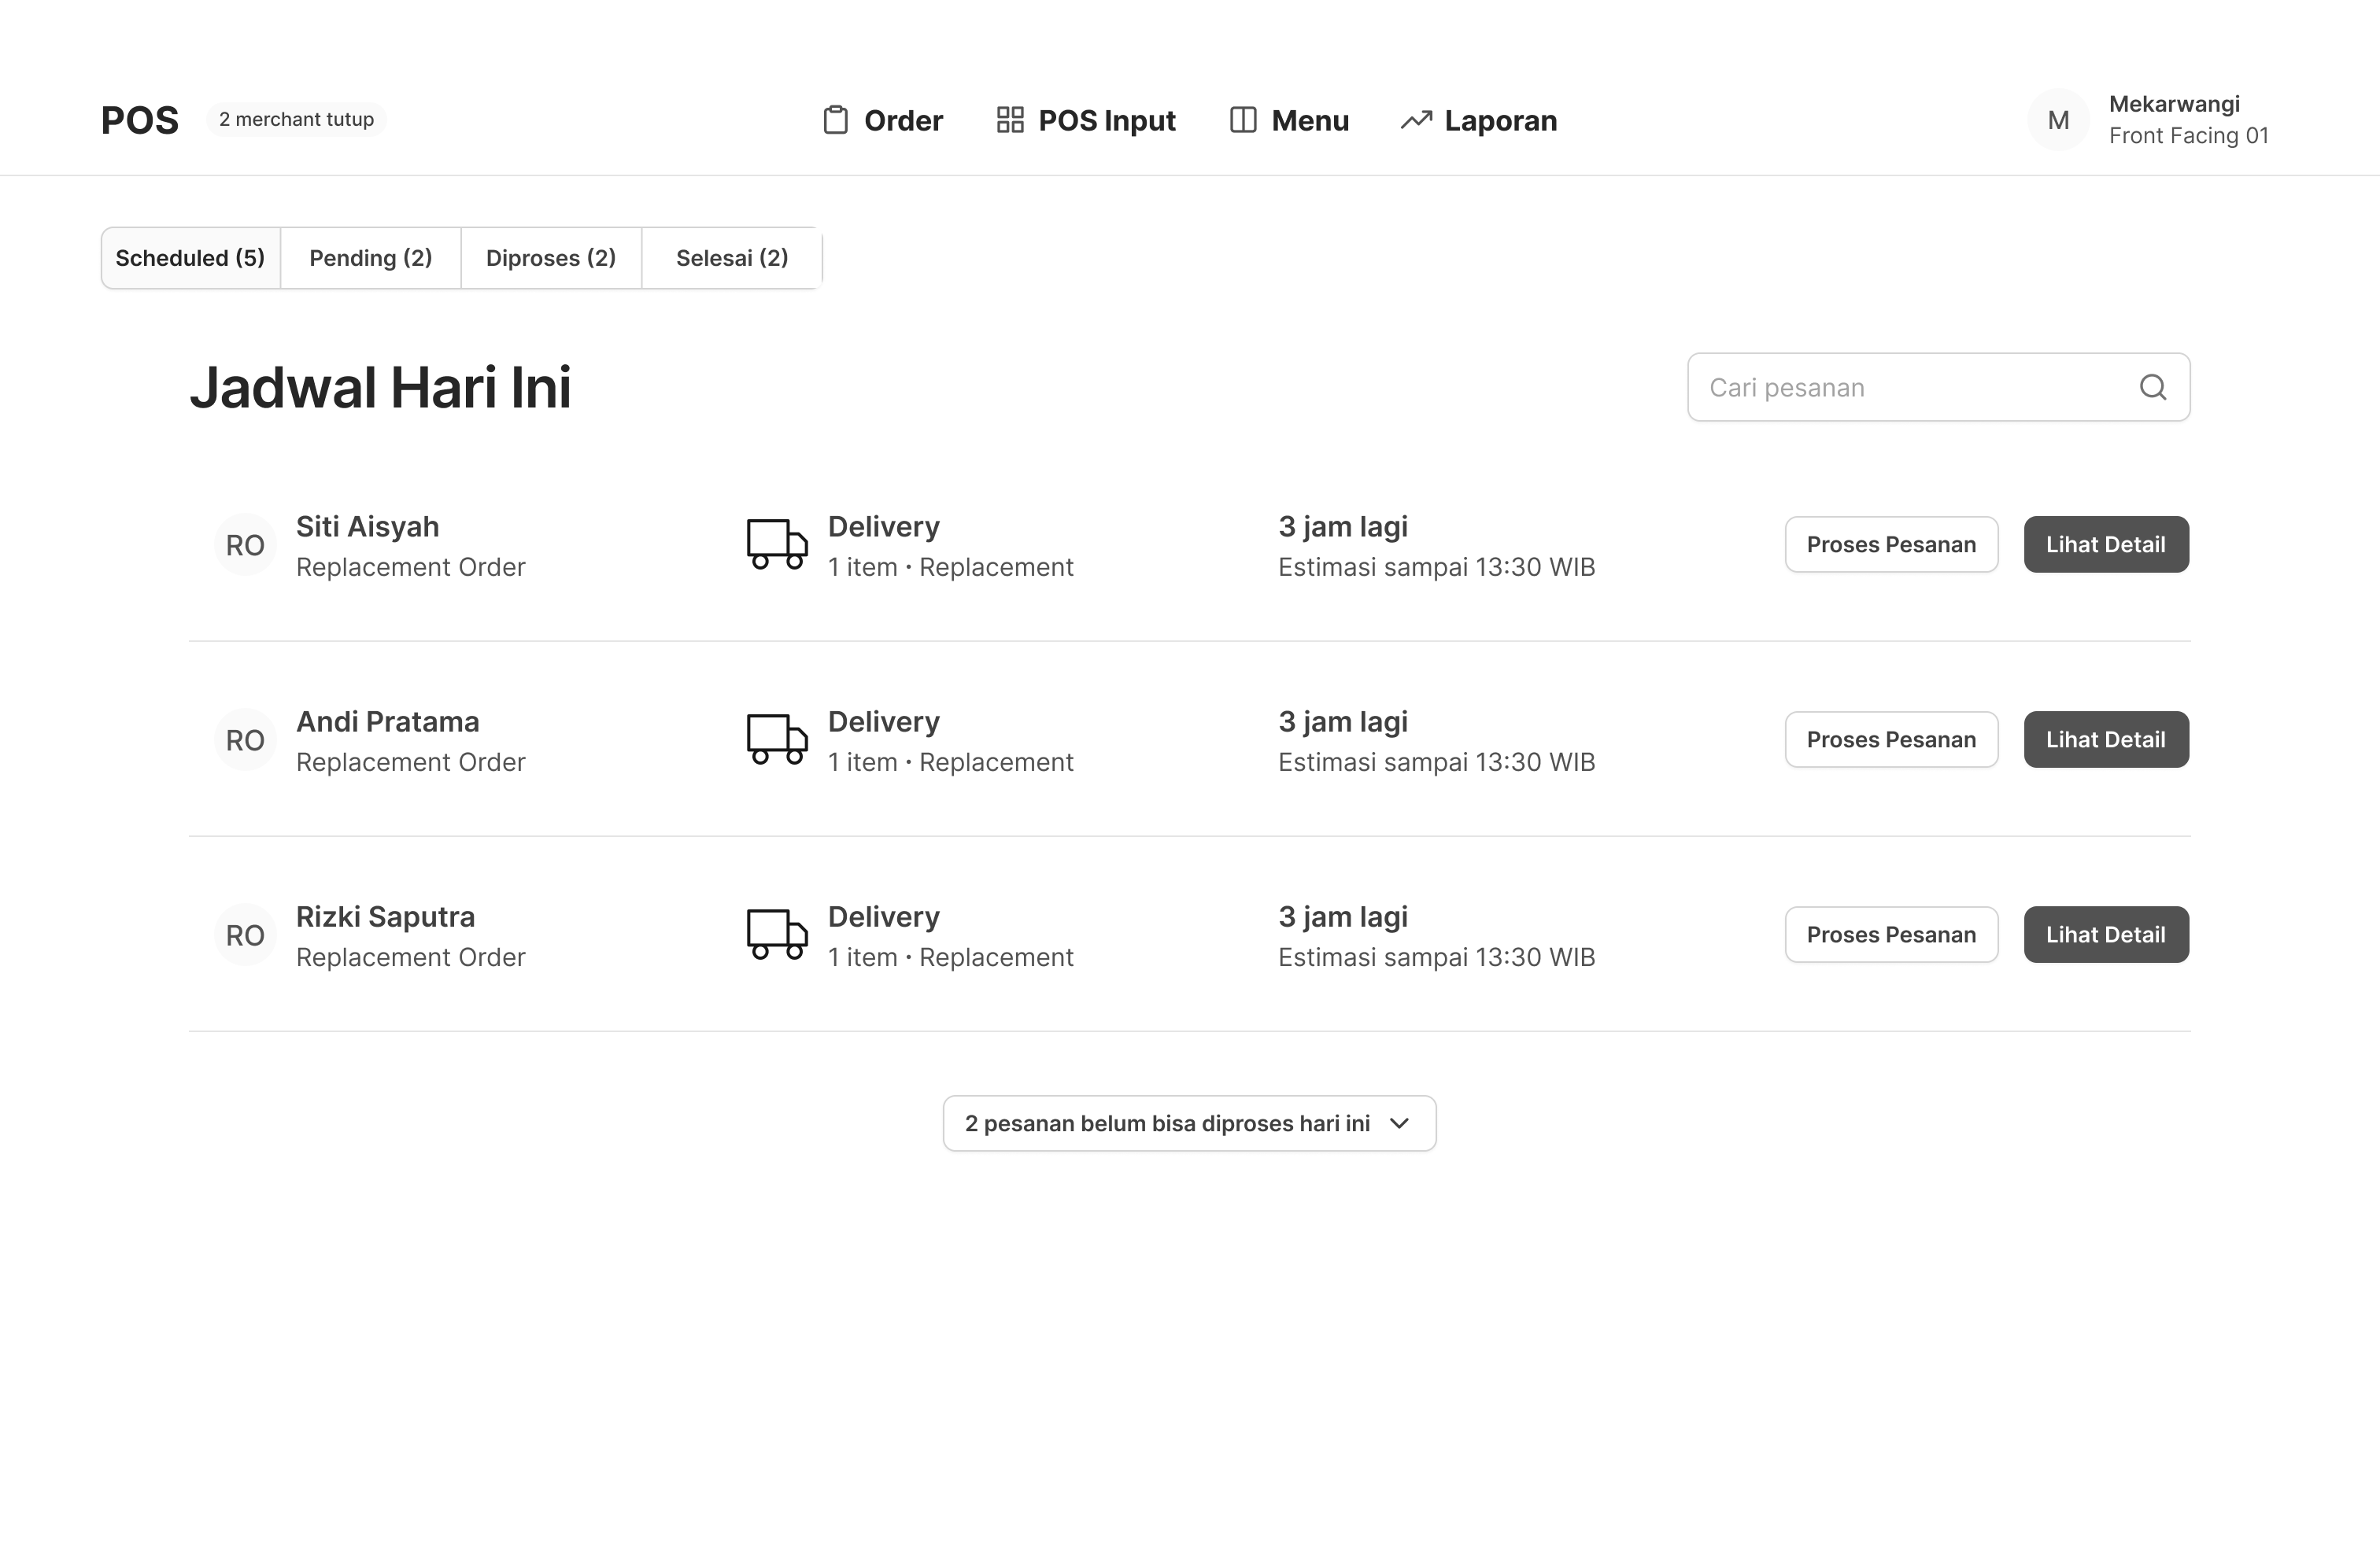Click the delivery truck icon in Andi Pratama row
Image resolution: width=2380 pixels, height=1545 pixels.
(x=777, y=739)
